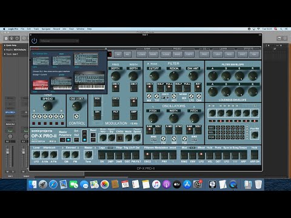
Task: Toggle the modulation S/H switch
Action: pyautogui.click(x=98, y=116)
